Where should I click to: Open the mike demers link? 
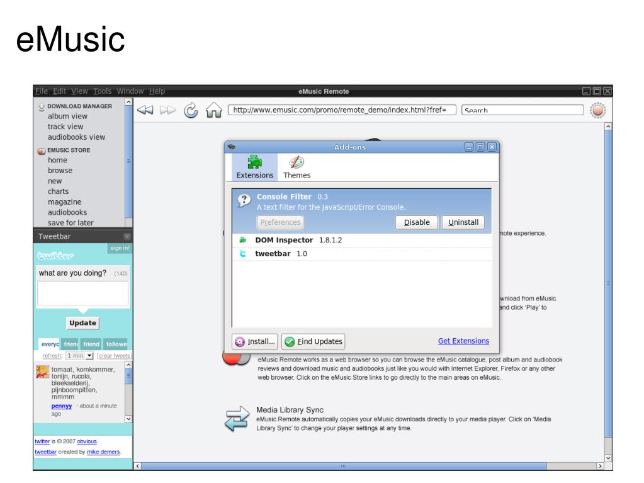103,452
